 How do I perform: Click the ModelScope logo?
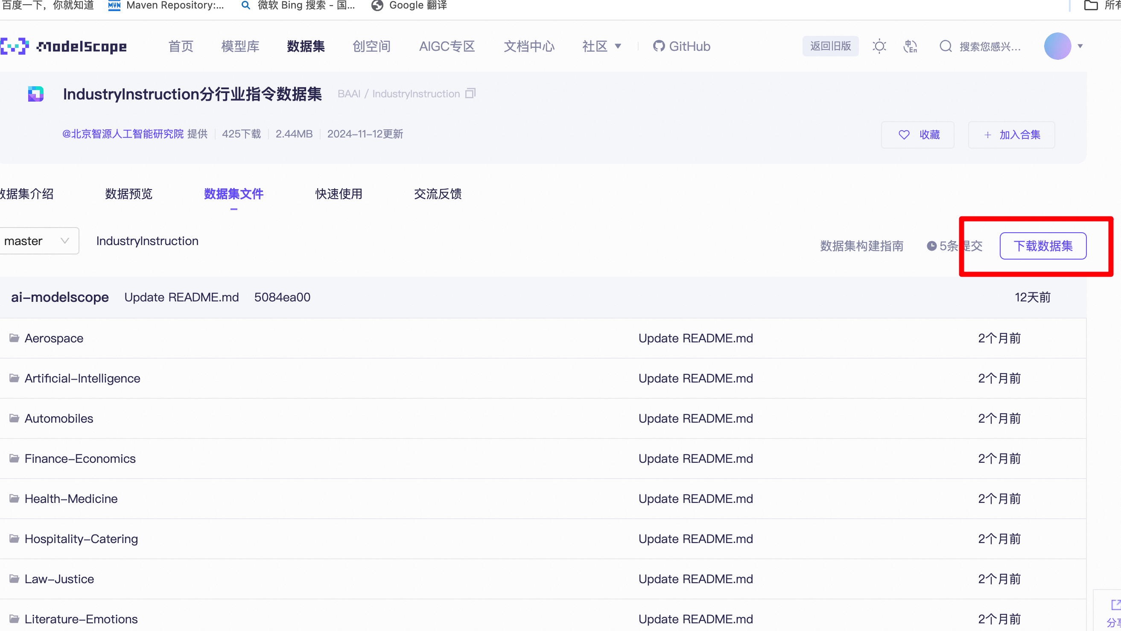pos(64,46)
